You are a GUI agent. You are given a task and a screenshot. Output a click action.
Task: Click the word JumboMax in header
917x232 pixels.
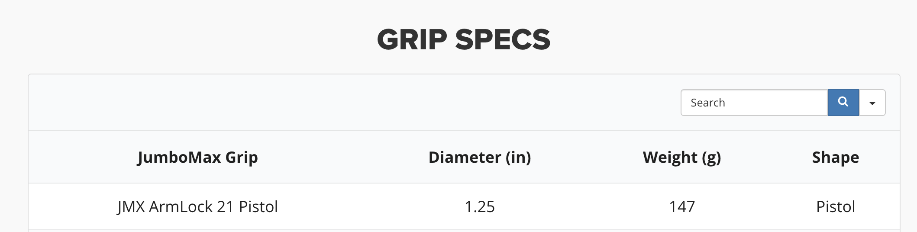(179, 157)
